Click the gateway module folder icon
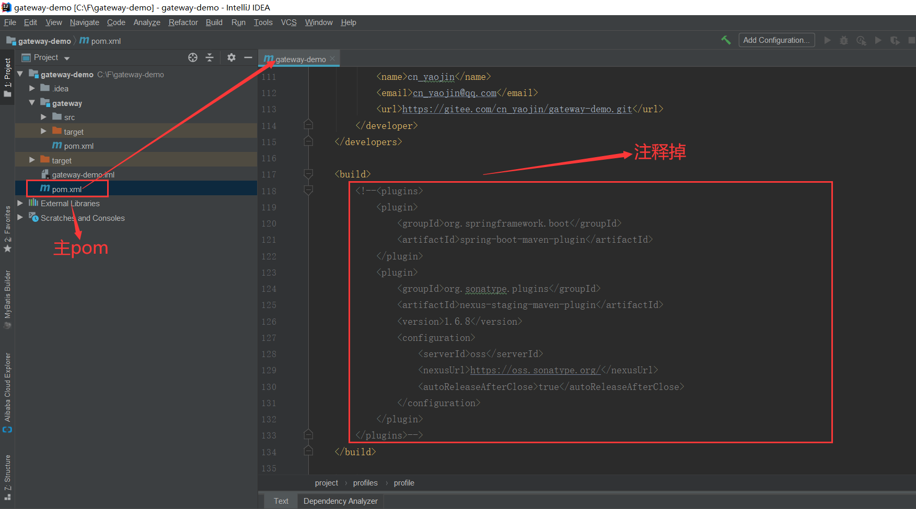Screen dimensions: 916x509 point(45,103)
